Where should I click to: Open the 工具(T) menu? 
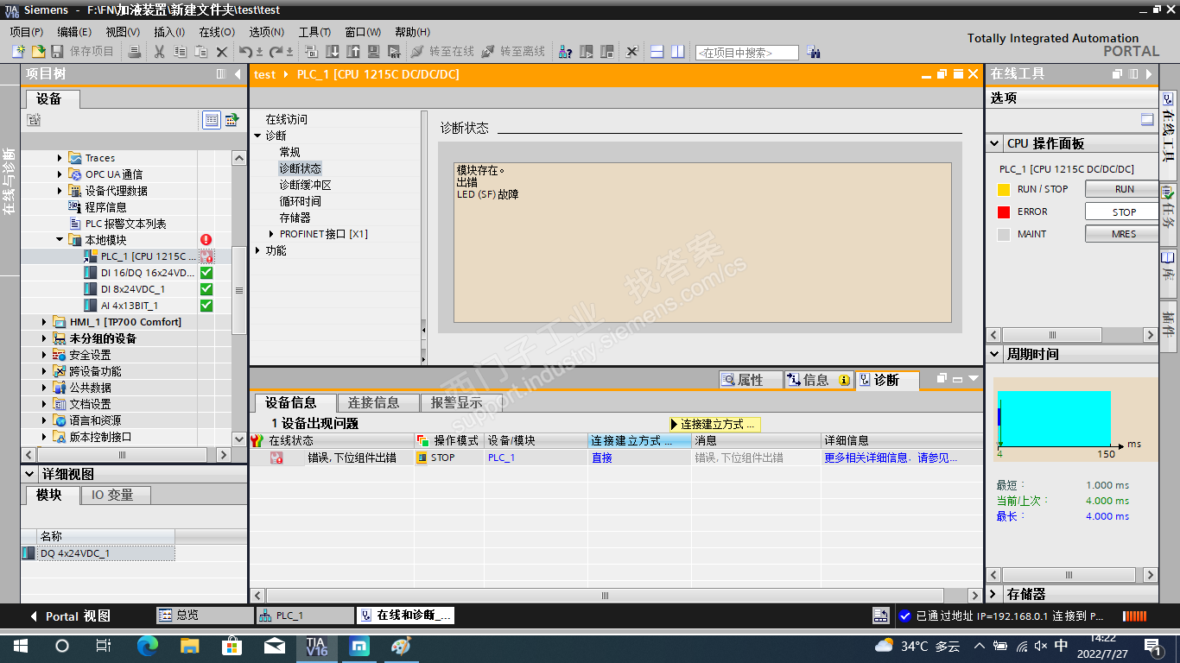pos(314,32)
